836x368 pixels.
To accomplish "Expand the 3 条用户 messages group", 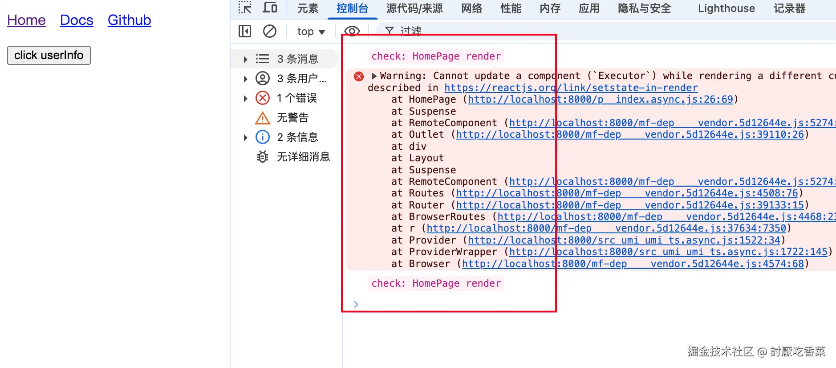I will [245, 79].
